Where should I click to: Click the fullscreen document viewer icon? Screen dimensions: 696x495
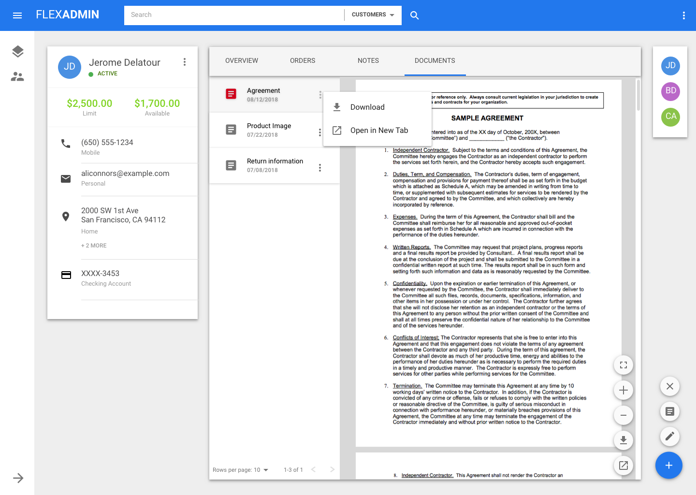pyautogui.click(x=623, y=365)
